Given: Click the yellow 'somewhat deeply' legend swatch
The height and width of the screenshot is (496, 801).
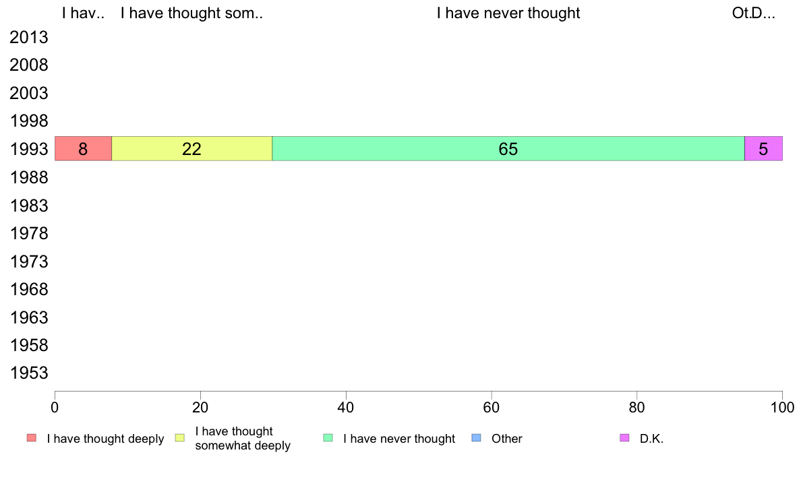Looking at the screenshot, I should 180,438.
